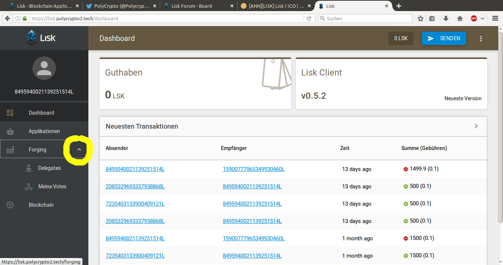Click the Applikationen basket icon
The width and height of the screenshot is (503, 265).
10,131
